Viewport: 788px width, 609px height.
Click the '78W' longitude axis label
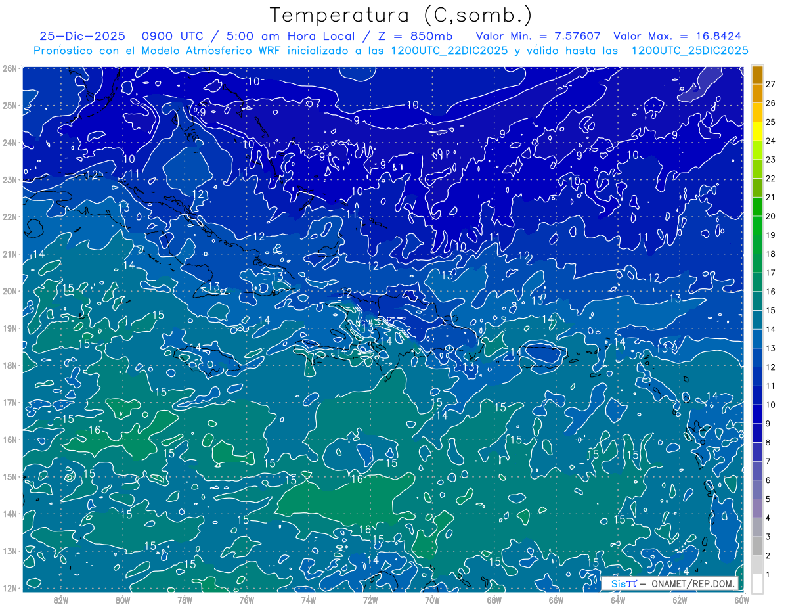185,600
